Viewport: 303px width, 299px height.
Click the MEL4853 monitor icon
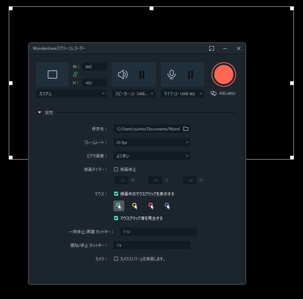(214, 93)
